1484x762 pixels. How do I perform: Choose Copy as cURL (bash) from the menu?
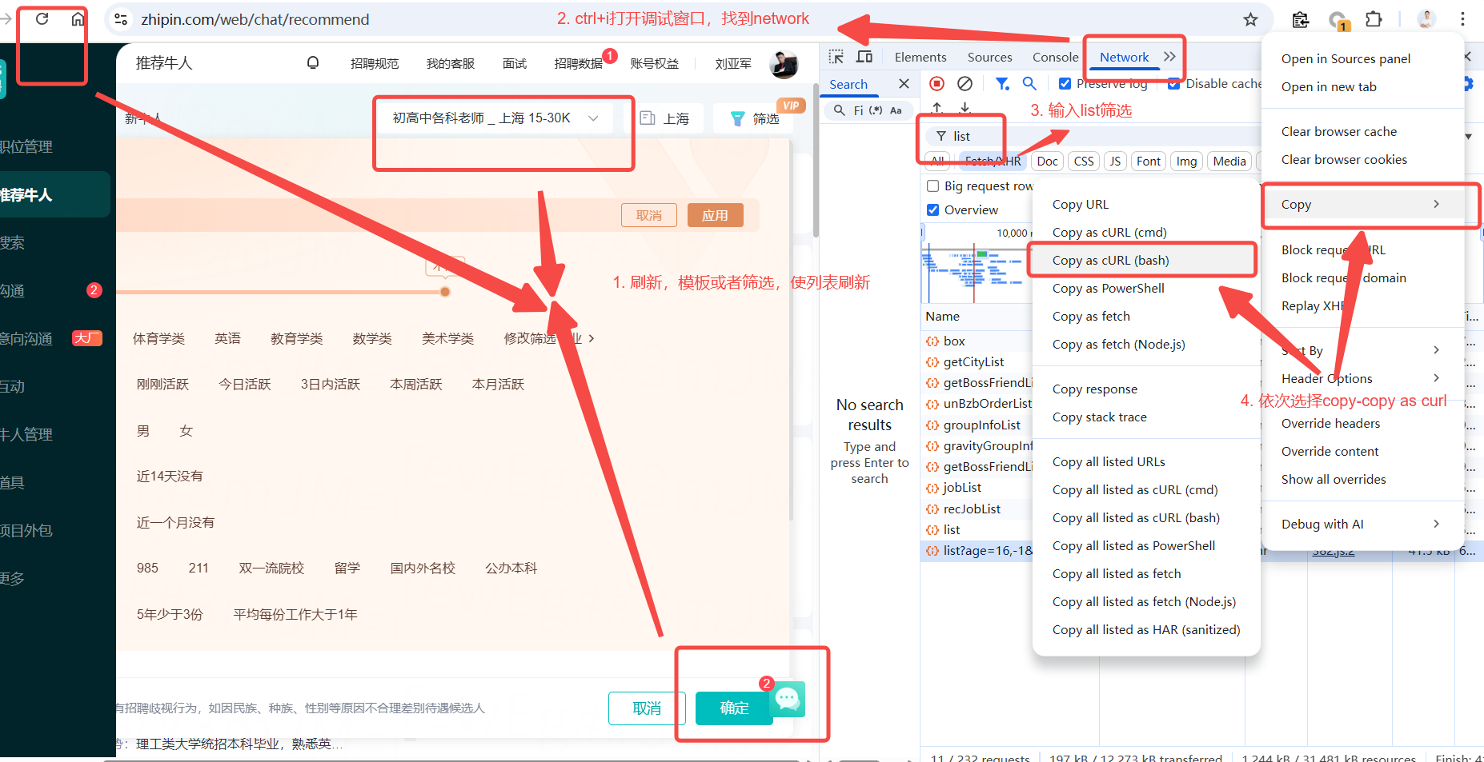(1110, 260)
